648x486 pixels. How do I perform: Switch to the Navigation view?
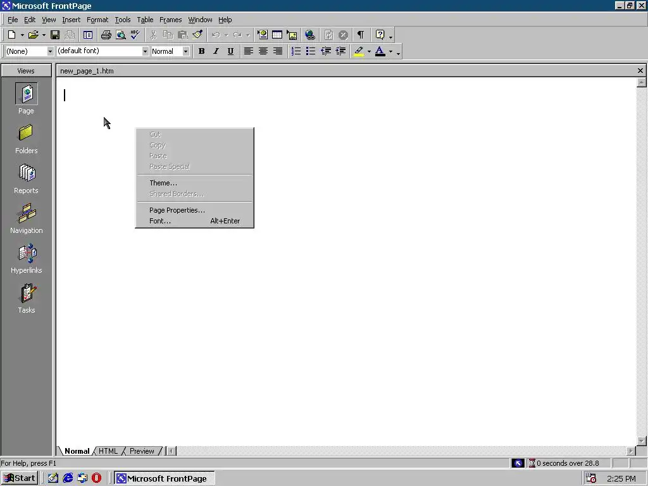[26, 219]
